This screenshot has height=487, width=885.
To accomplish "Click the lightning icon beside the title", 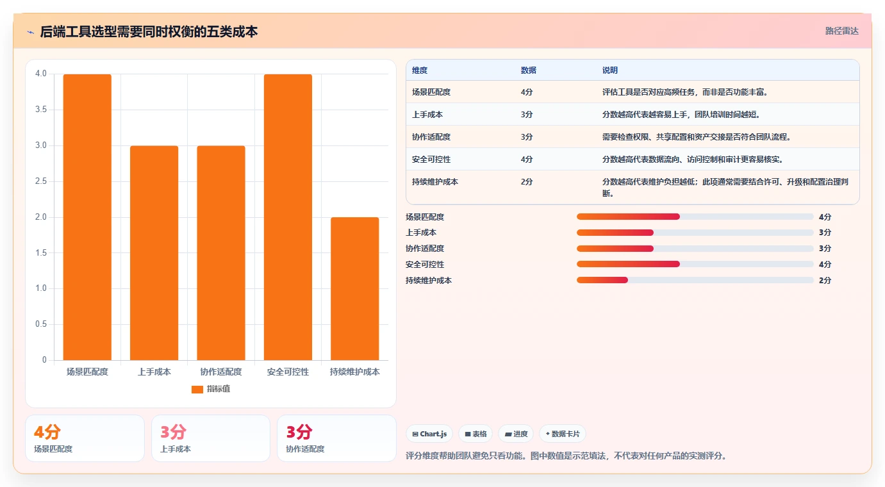I will point(30,32).
